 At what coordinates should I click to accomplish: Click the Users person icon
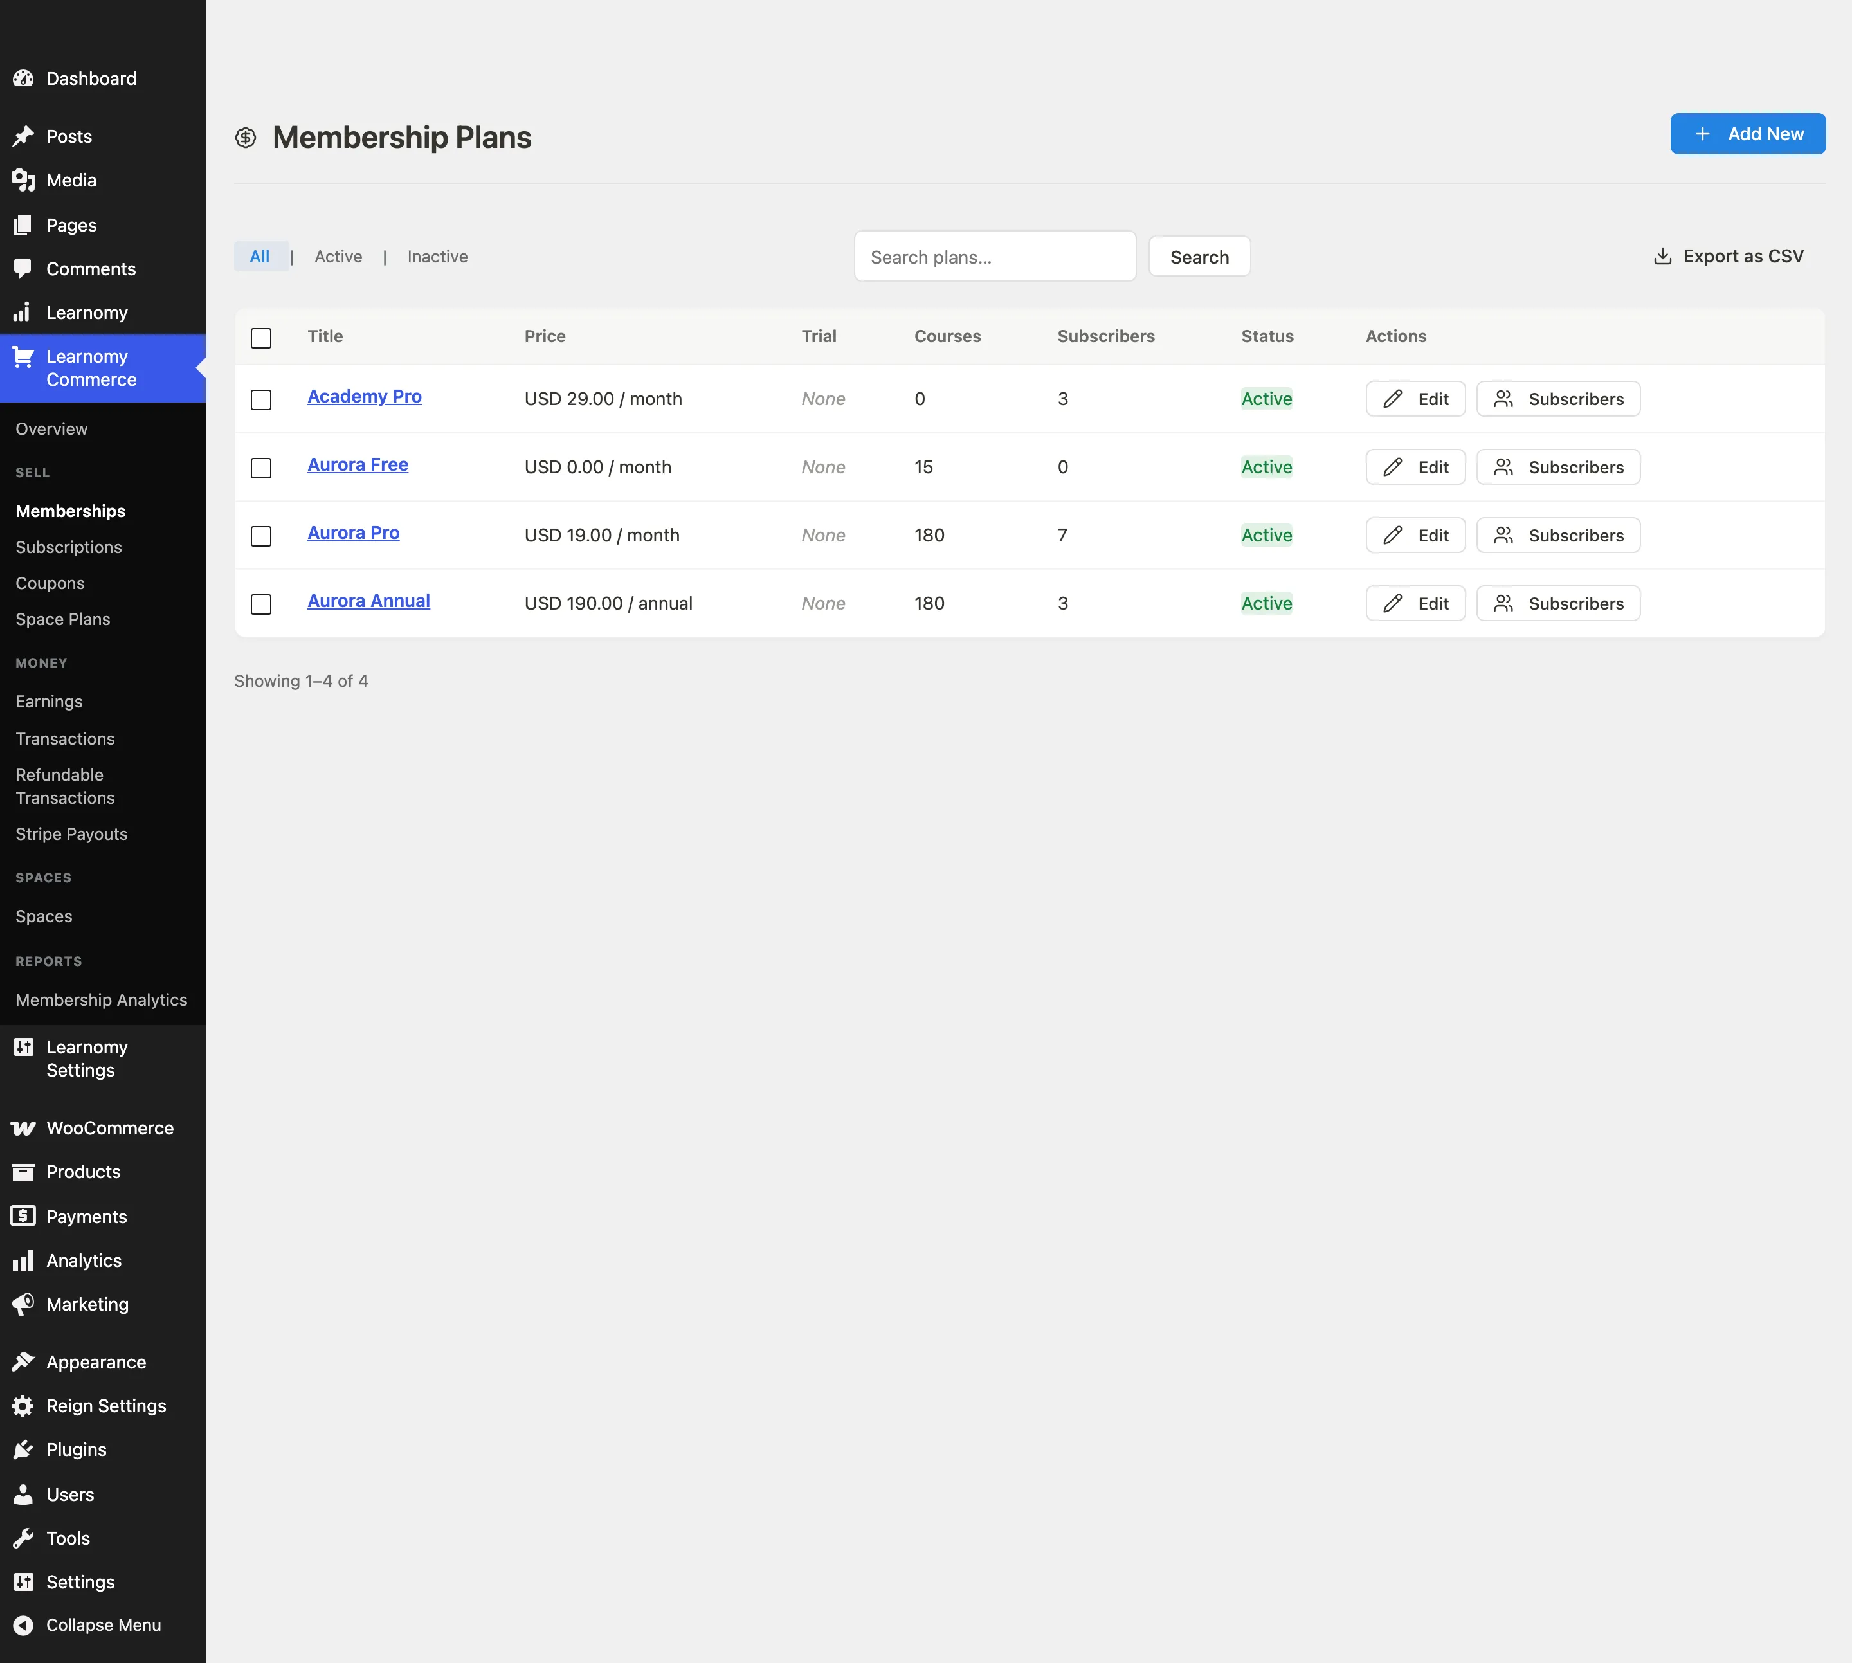click(x=23, y=1495)
